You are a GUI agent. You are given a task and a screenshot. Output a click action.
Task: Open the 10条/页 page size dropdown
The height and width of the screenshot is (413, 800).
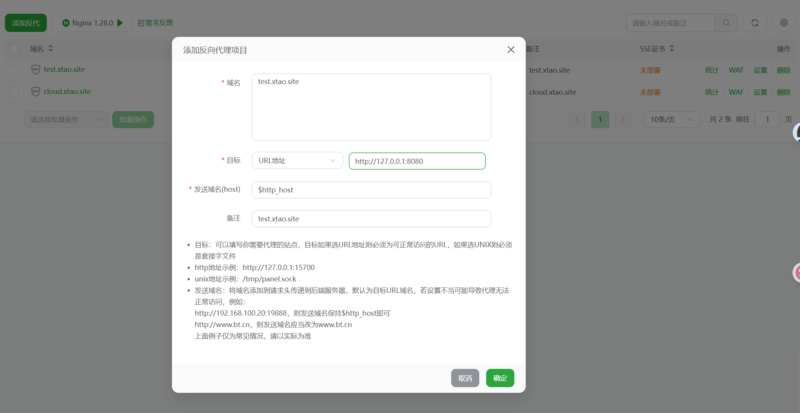tap(672, 119)
